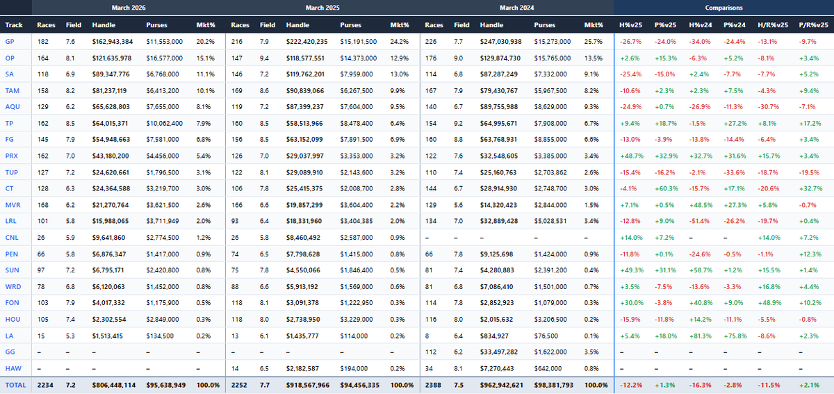This screenshot has width=834, height=394.
Task: Open the OP track link
Action: click(10, 58)
